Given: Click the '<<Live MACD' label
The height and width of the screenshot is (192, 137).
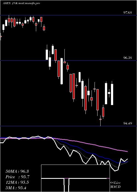Looking at the screenshot, I should 115,185.
